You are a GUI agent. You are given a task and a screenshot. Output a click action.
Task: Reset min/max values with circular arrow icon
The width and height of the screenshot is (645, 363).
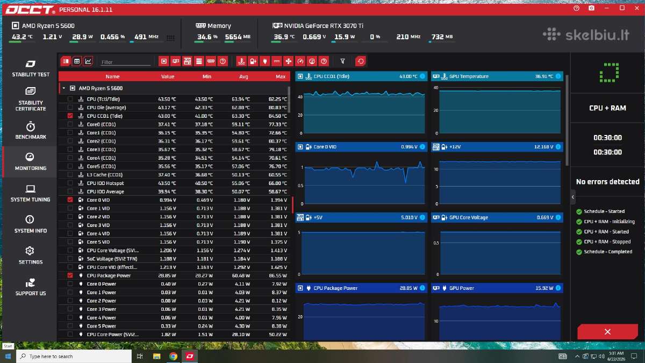(x=361, y=61)
